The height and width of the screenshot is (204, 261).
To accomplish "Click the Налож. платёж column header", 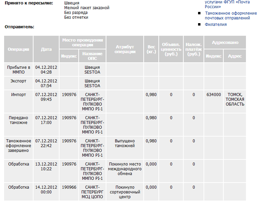I will pos(194,49).
